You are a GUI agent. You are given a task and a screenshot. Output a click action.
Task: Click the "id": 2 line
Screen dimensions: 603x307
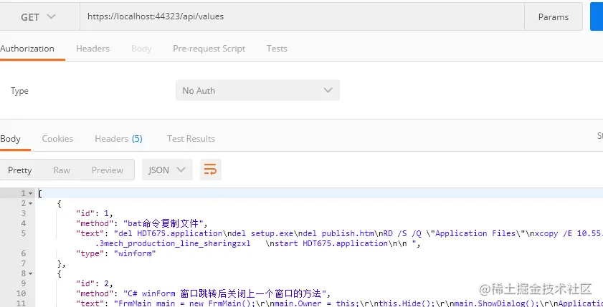point(94,283)
